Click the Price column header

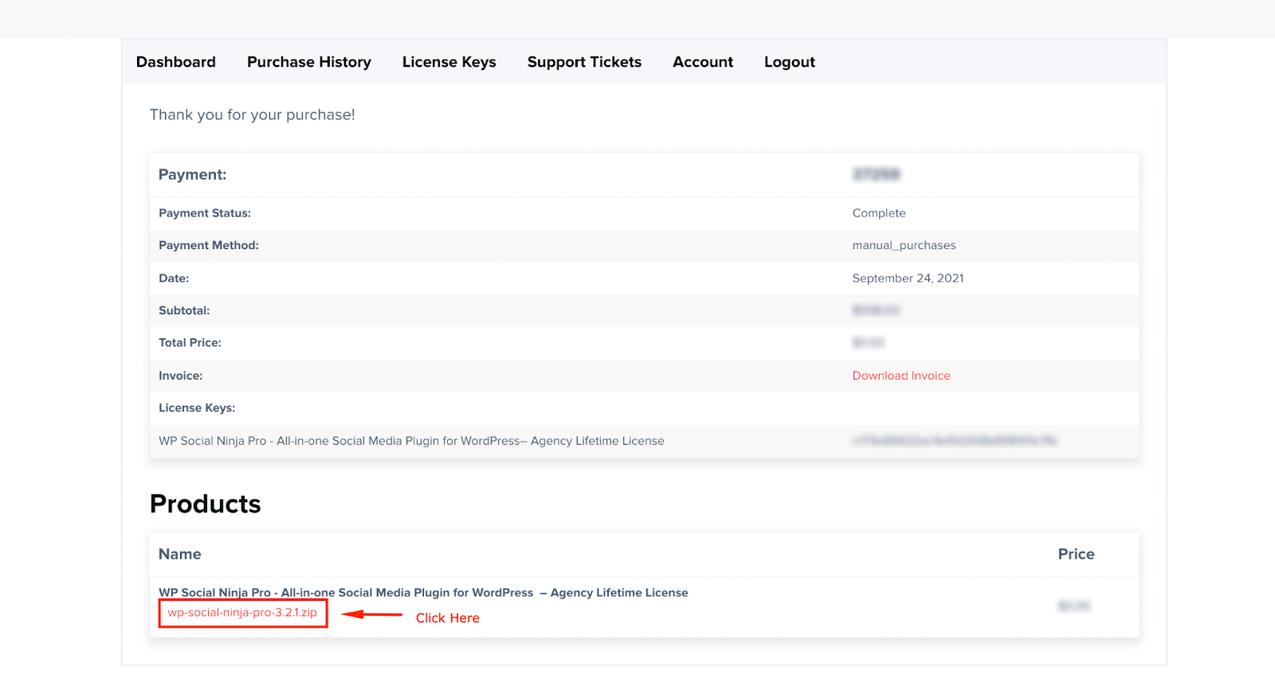pos(1076,555)
